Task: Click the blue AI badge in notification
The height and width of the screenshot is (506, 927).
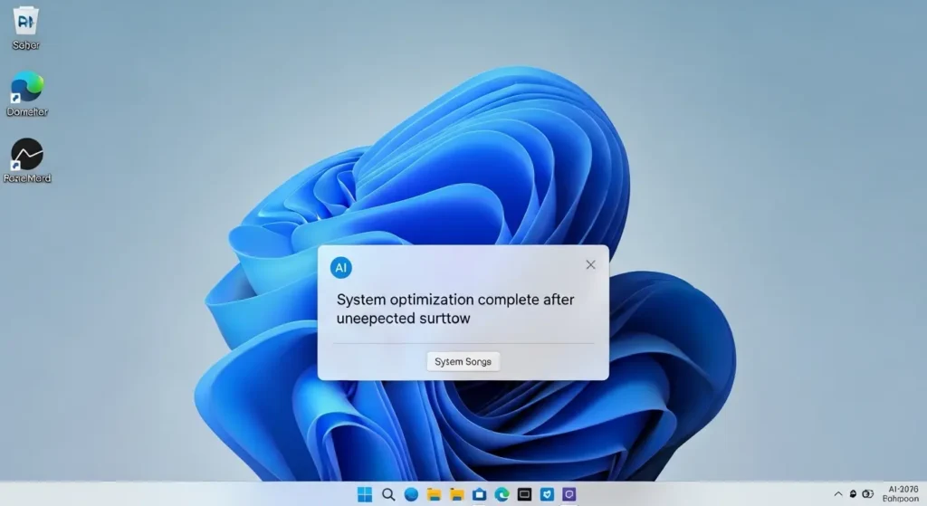Action: tap(341, 267)
